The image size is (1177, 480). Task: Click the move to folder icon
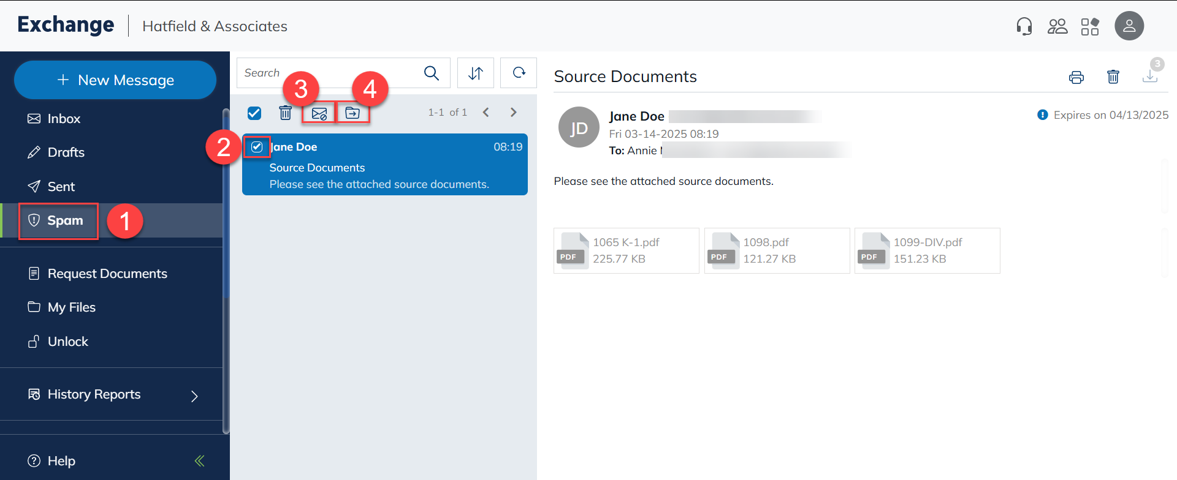[352, 113]
